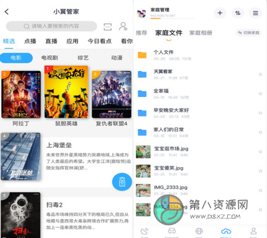Open the 全家福 folder icon
This screenshot has width=267, height=238.
pos(142,93)
